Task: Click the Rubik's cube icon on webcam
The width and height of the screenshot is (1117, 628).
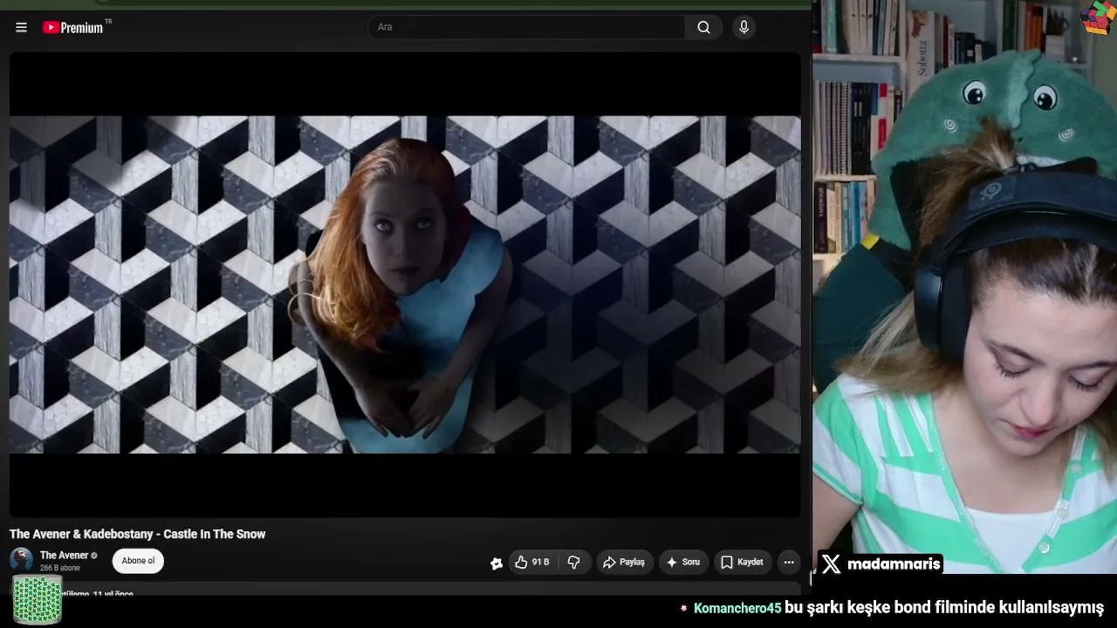Action: 1097,17
